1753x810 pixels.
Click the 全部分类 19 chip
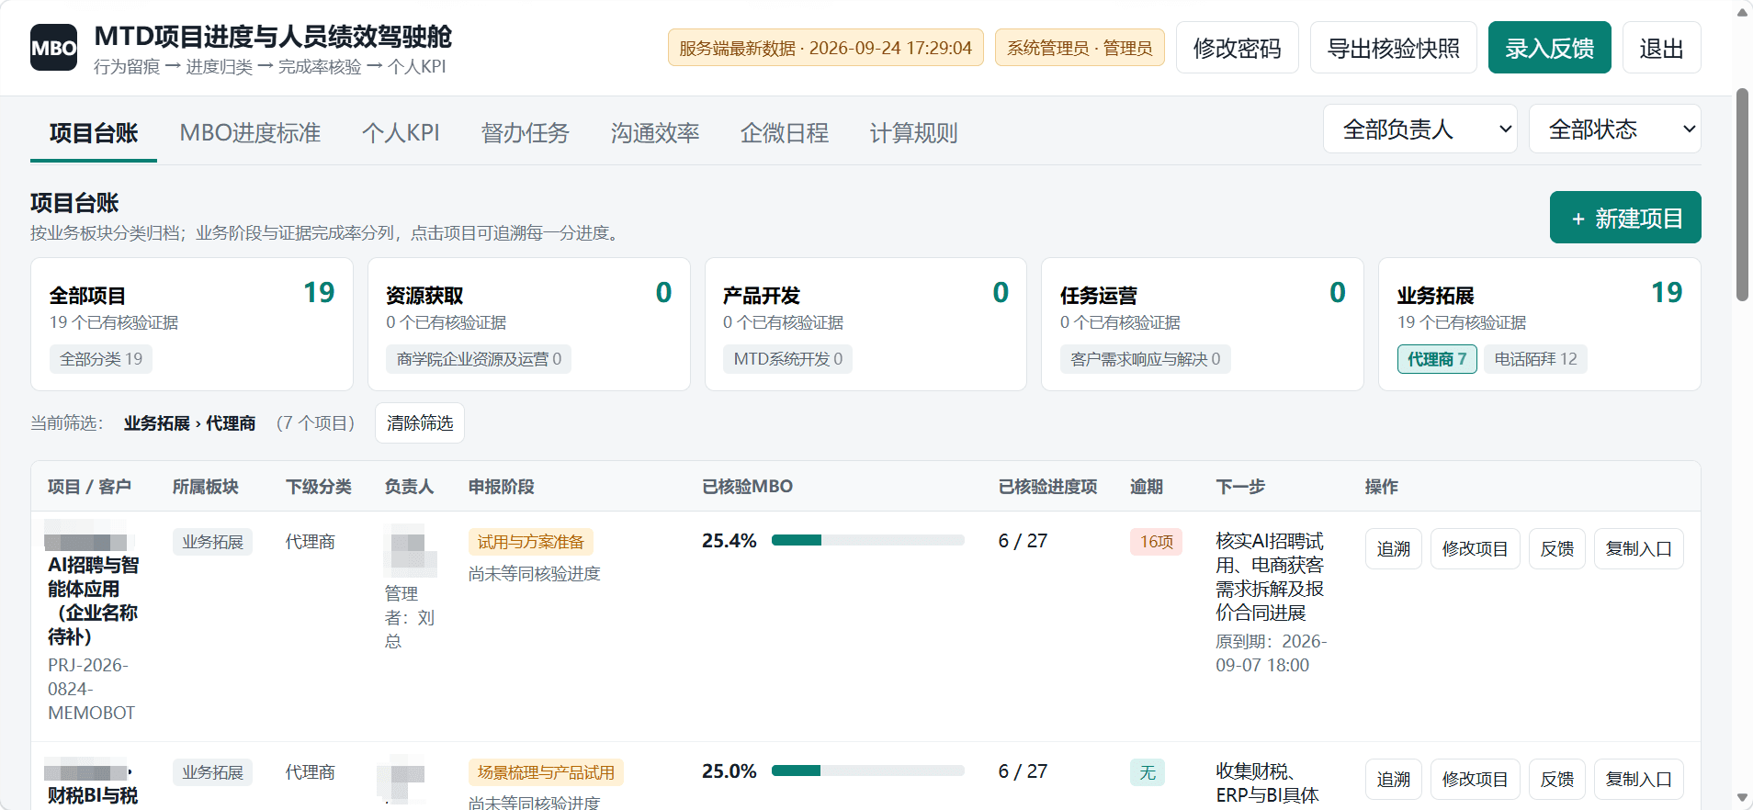(101, 359)
